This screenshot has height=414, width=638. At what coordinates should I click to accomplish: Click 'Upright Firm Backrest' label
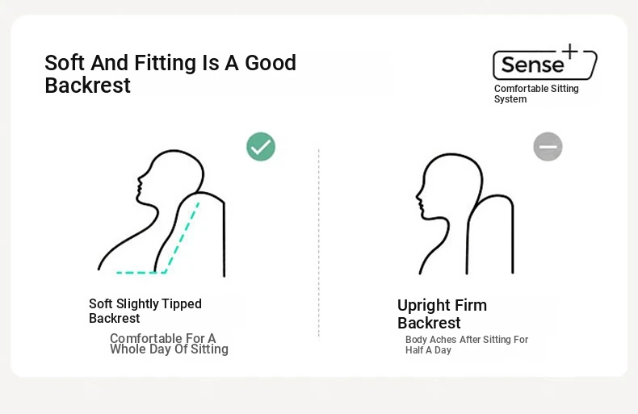click(x=442, y=314)
